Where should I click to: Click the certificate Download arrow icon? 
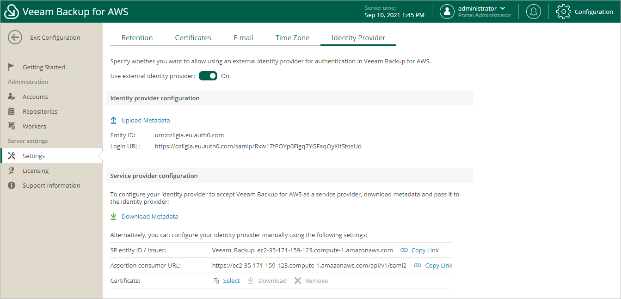click(x=251, y=281)
